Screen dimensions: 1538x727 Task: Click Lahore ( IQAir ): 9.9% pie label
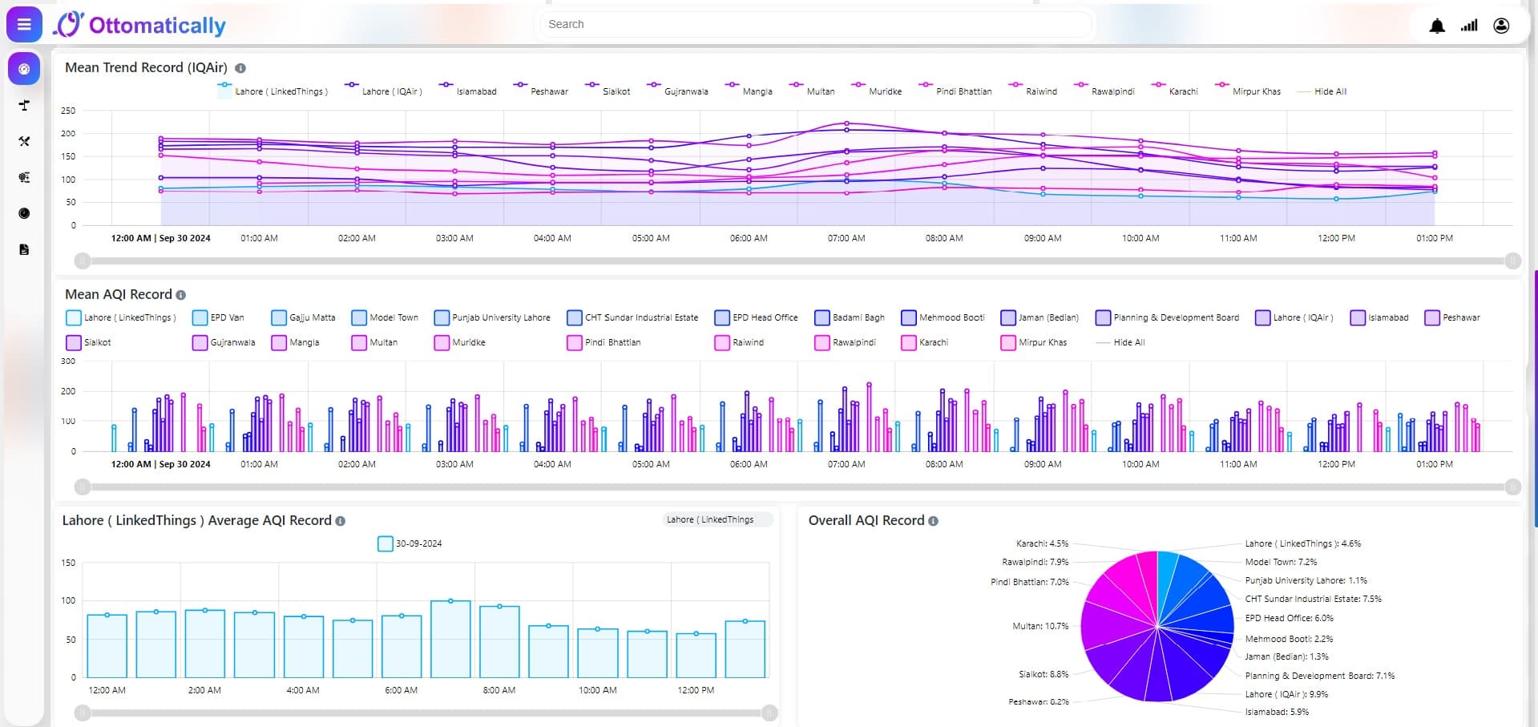tap(1286, 694)
